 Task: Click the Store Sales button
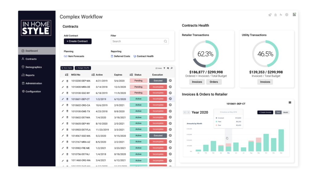[67, 68]
